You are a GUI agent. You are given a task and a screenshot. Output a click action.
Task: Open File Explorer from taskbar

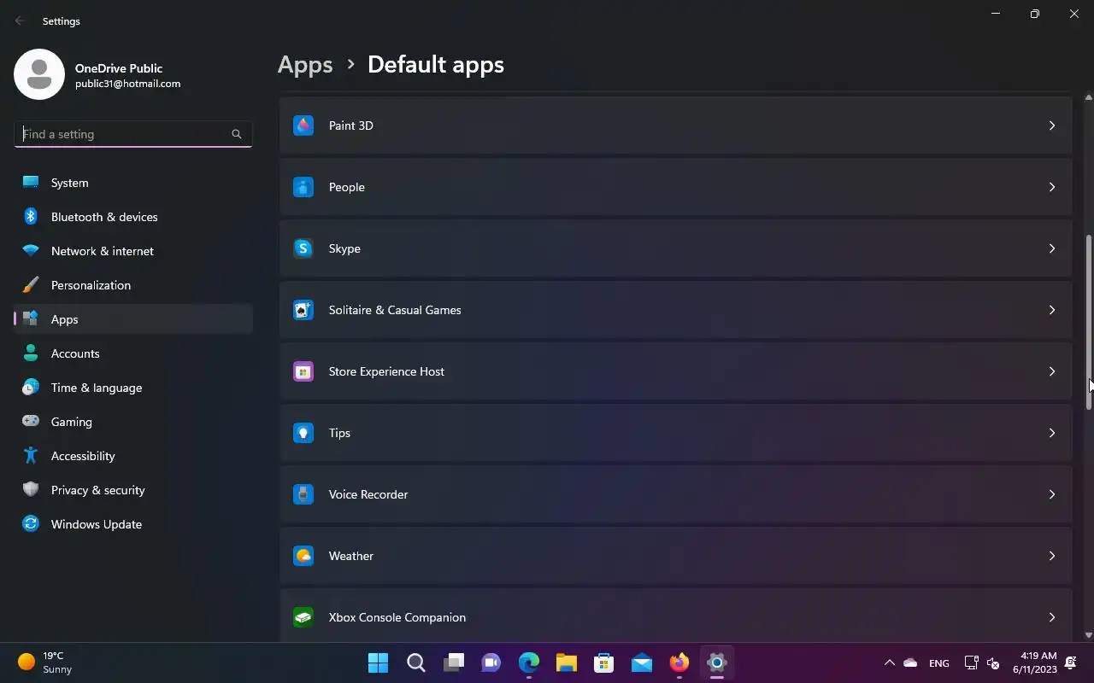[567, 663]
